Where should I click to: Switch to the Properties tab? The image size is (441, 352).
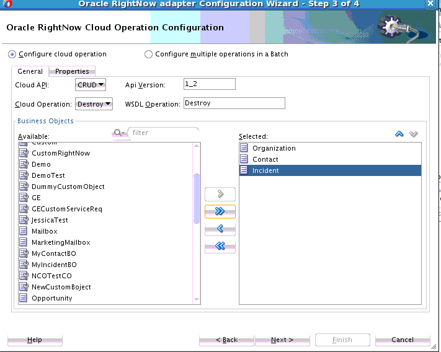(x=72, y=71)
